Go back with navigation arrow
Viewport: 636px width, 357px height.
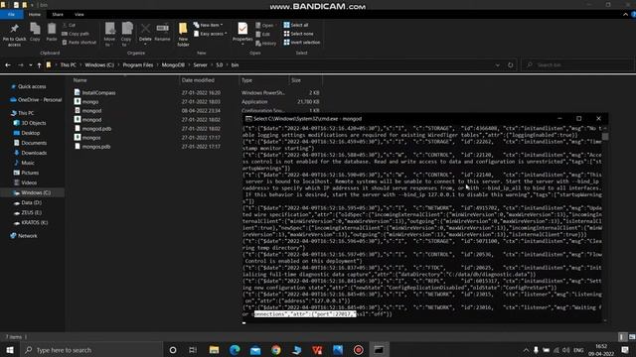(x=8, y=64)
